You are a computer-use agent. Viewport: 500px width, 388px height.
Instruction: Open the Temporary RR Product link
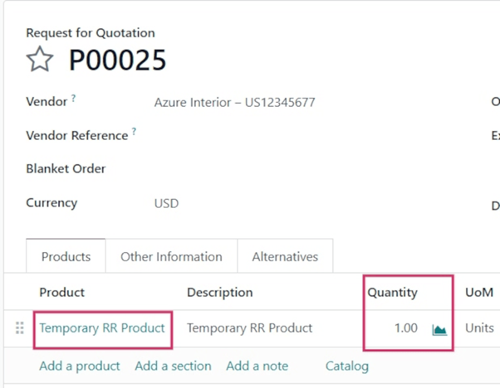tap(102, 327)
